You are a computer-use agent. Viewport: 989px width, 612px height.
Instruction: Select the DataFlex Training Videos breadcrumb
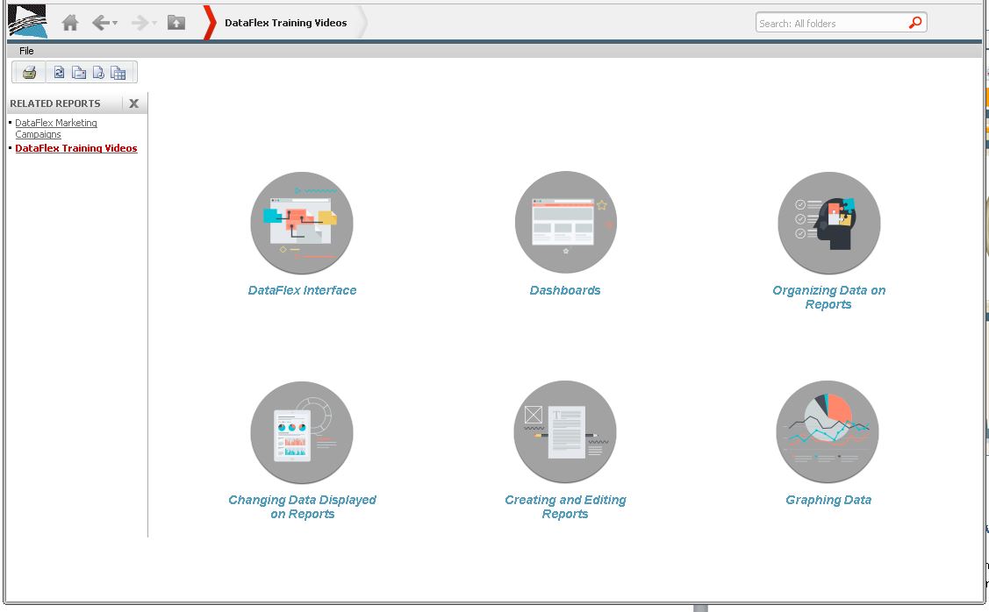[285, 23]
